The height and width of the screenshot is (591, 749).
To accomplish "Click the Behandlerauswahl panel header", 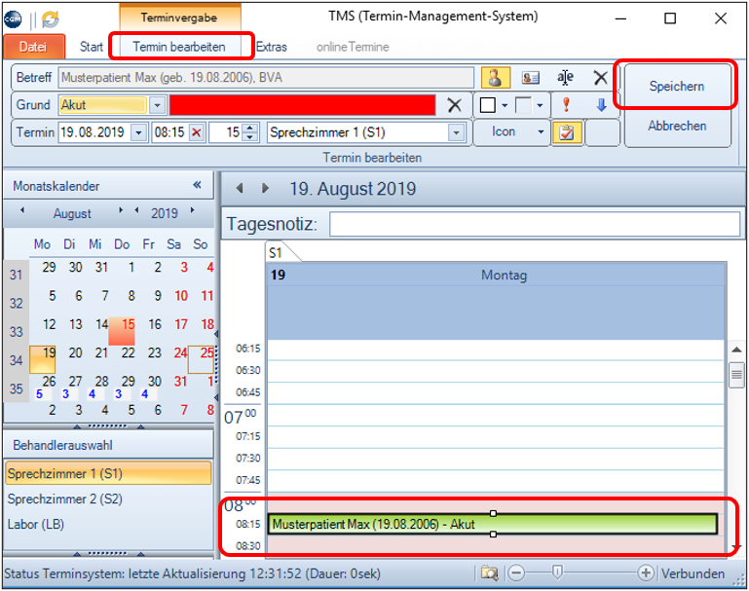I will click(x=108, y=445).
